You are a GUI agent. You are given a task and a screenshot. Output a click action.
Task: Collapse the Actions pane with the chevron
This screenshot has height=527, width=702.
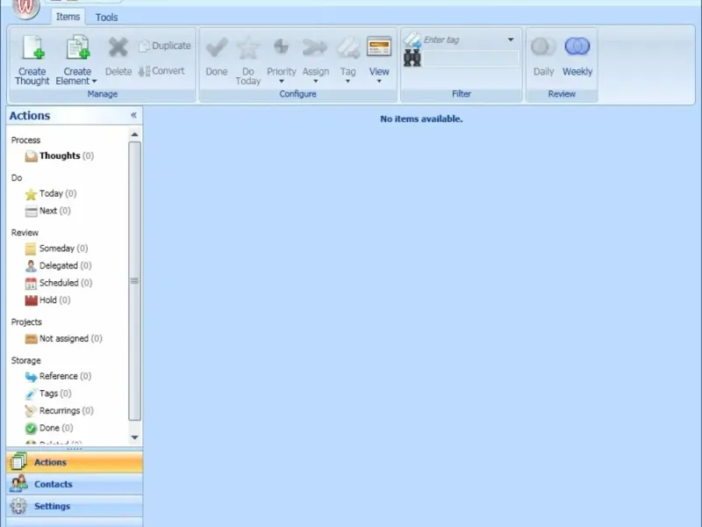click(x=133, y=115)
